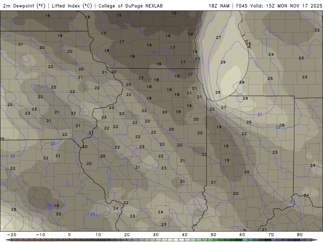Click the '60' label on the color scale
Screen dimensions: 323x242
[242, 235]
